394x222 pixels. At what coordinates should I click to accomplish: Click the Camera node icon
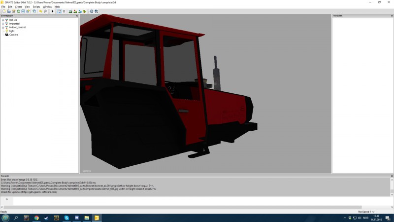coord(7,35)
